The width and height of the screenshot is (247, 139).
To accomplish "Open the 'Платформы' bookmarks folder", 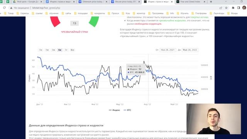I will tap(199, 14).
